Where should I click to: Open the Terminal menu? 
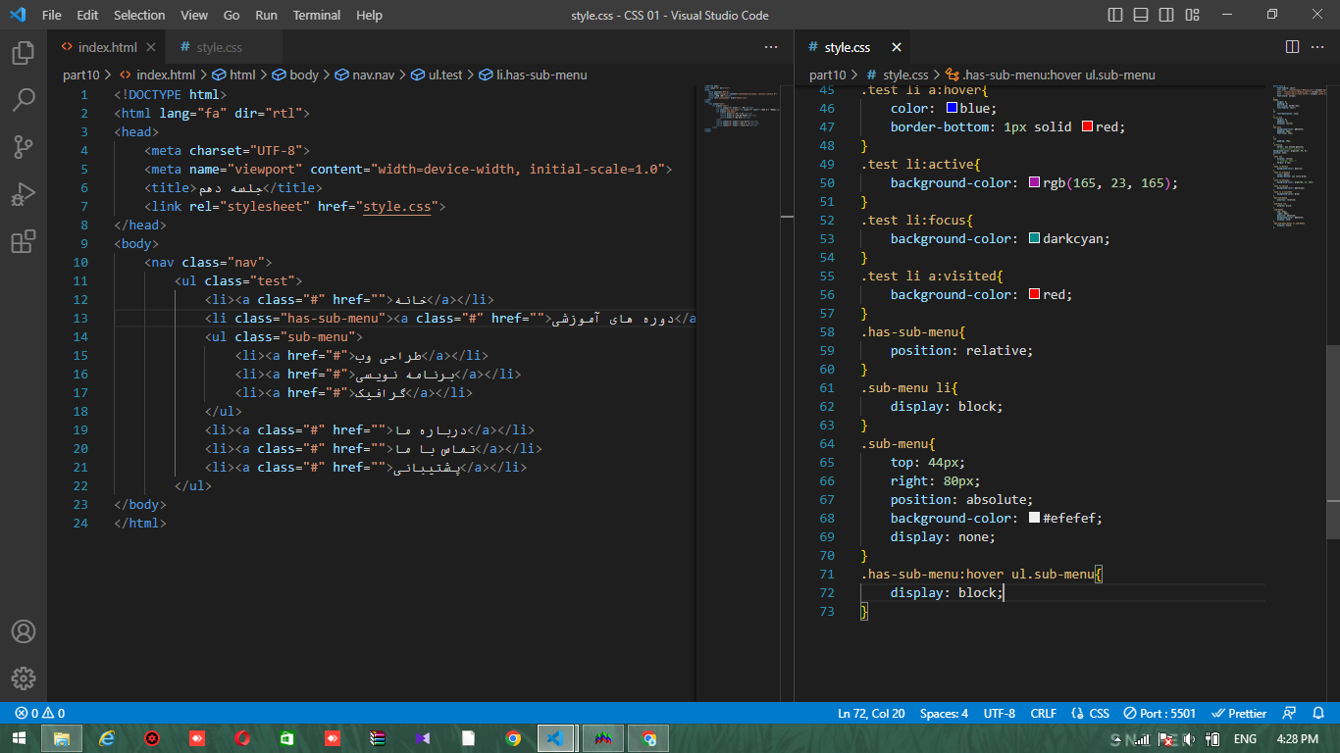tap(317, 15)
